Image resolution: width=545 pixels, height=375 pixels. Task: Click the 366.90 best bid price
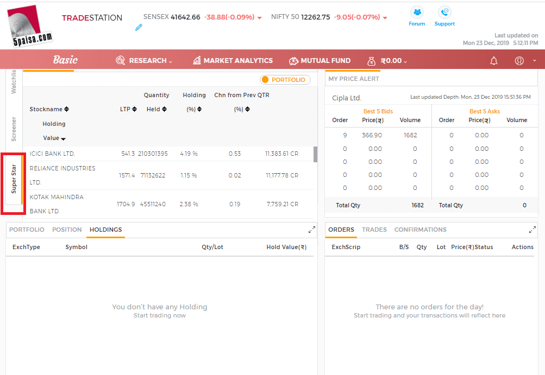(x=372, y=135)
